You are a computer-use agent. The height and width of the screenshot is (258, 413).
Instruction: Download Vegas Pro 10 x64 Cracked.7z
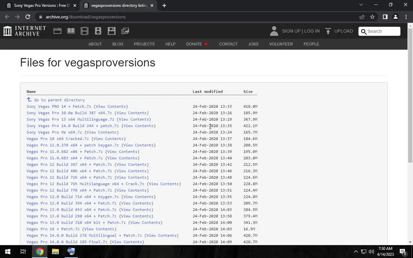click(58, 139)
